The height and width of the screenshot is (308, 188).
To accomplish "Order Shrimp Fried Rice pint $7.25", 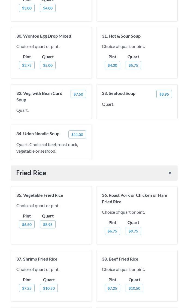I will 27,288.
